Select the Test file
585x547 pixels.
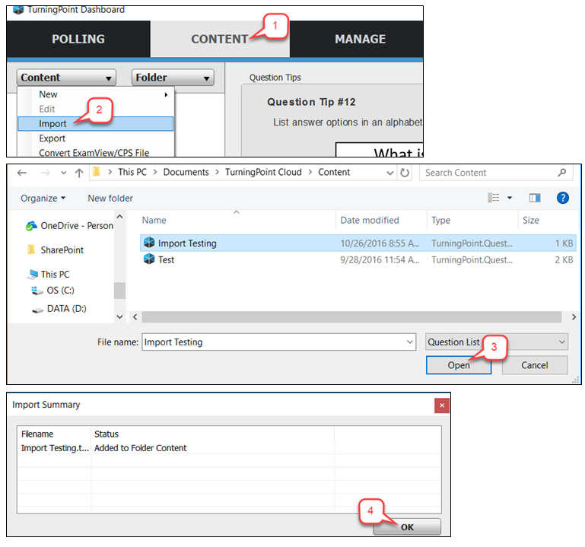coord(358,259)
